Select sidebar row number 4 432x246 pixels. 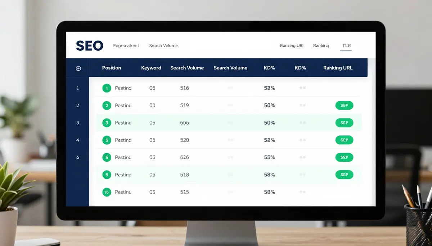[78, 140]
